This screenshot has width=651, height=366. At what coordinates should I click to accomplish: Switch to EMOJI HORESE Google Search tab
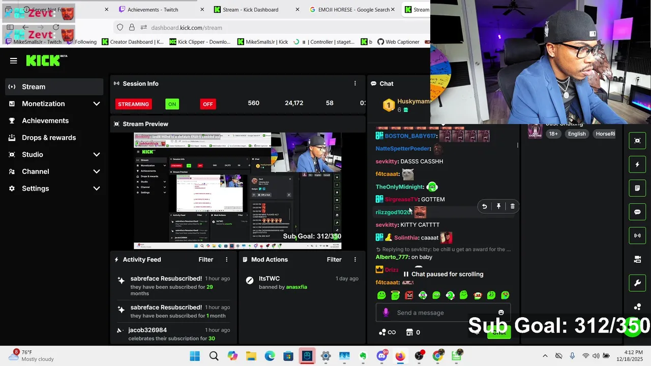point(351,10)
